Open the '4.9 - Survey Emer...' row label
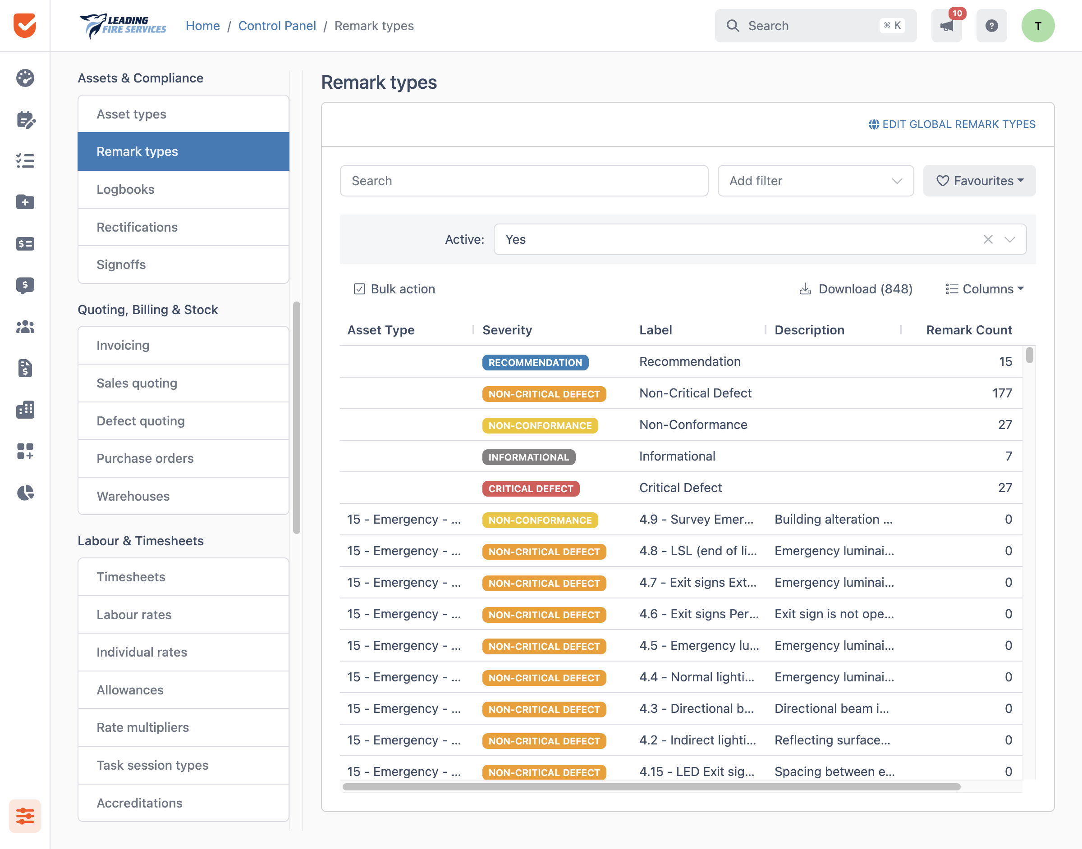This screenshot has height=849, width=1082. (696, 520)
